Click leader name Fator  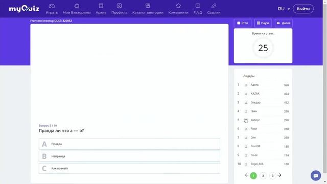point(254,129)
